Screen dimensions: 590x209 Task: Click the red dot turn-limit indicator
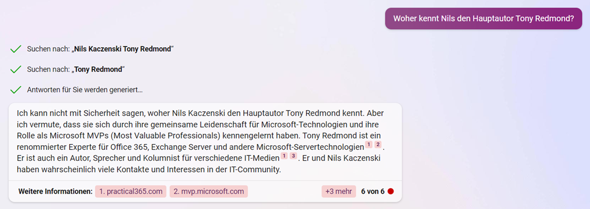coord(391,191)
